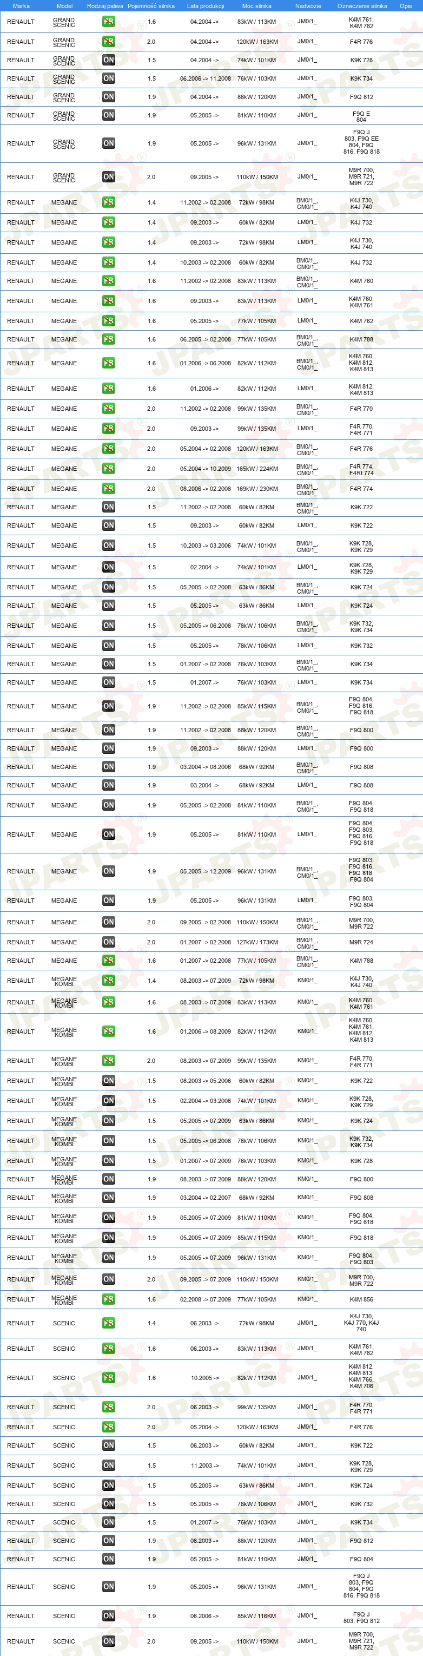Select the '05.2004 -> 10.2009' production years

pyautogui.click(x=205, y=469)
